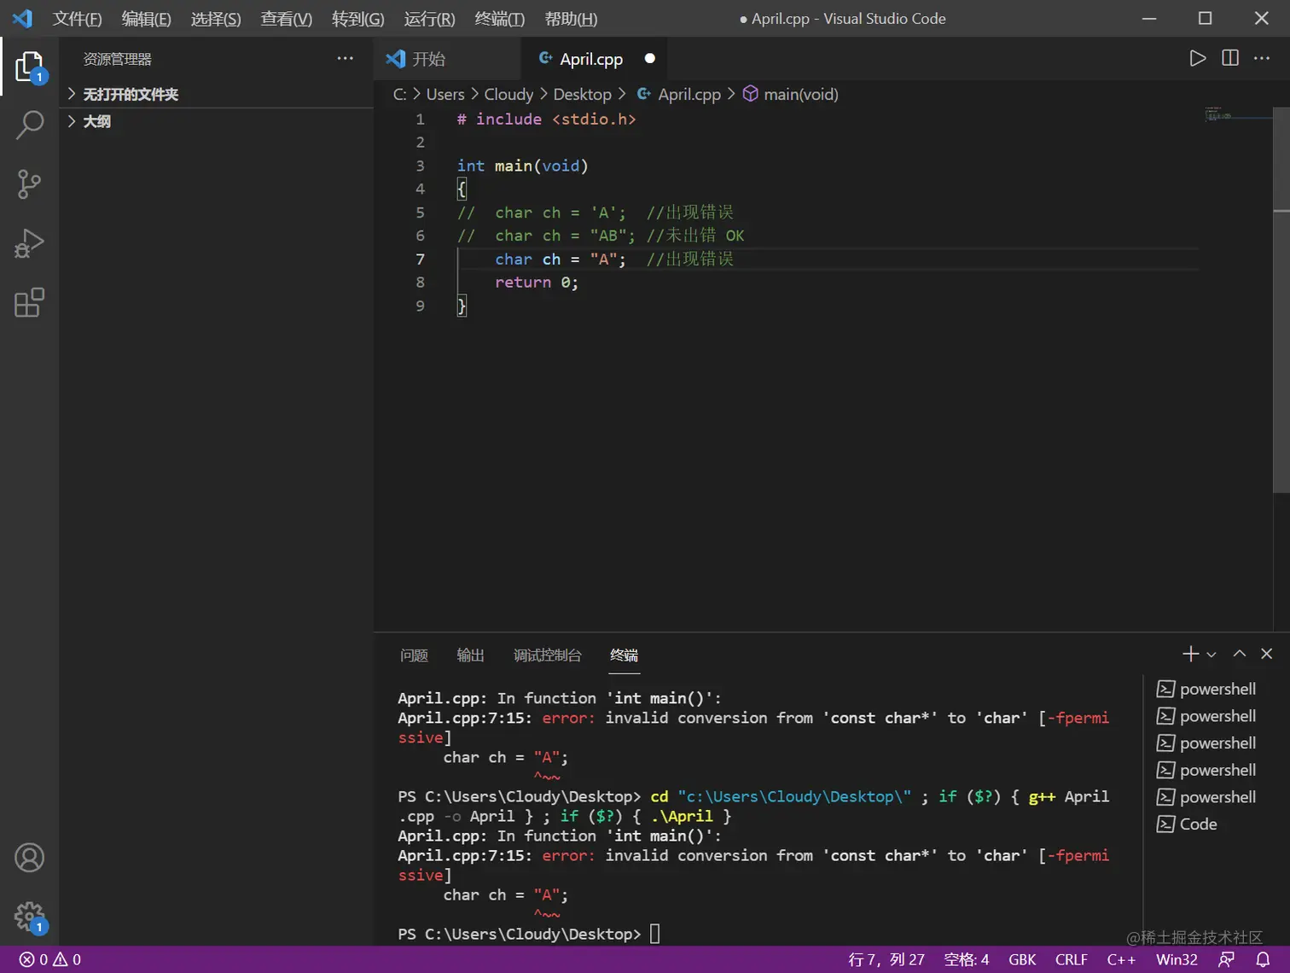1290x973 pixels.
Task: Open the Run and Debug view
Action: (x=29, y=243)
